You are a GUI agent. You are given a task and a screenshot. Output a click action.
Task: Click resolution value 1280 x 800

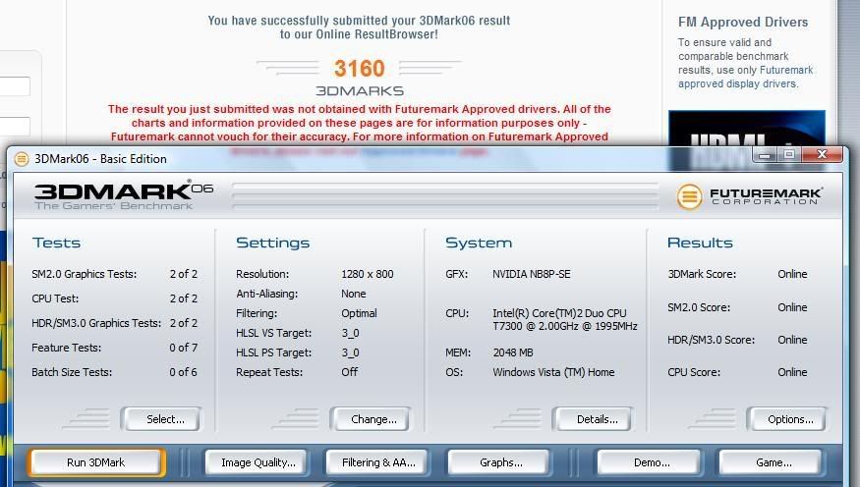coord(367,274)
